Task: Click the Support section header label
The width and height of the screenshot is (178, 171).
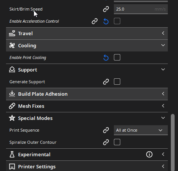Action: point(28,70)
